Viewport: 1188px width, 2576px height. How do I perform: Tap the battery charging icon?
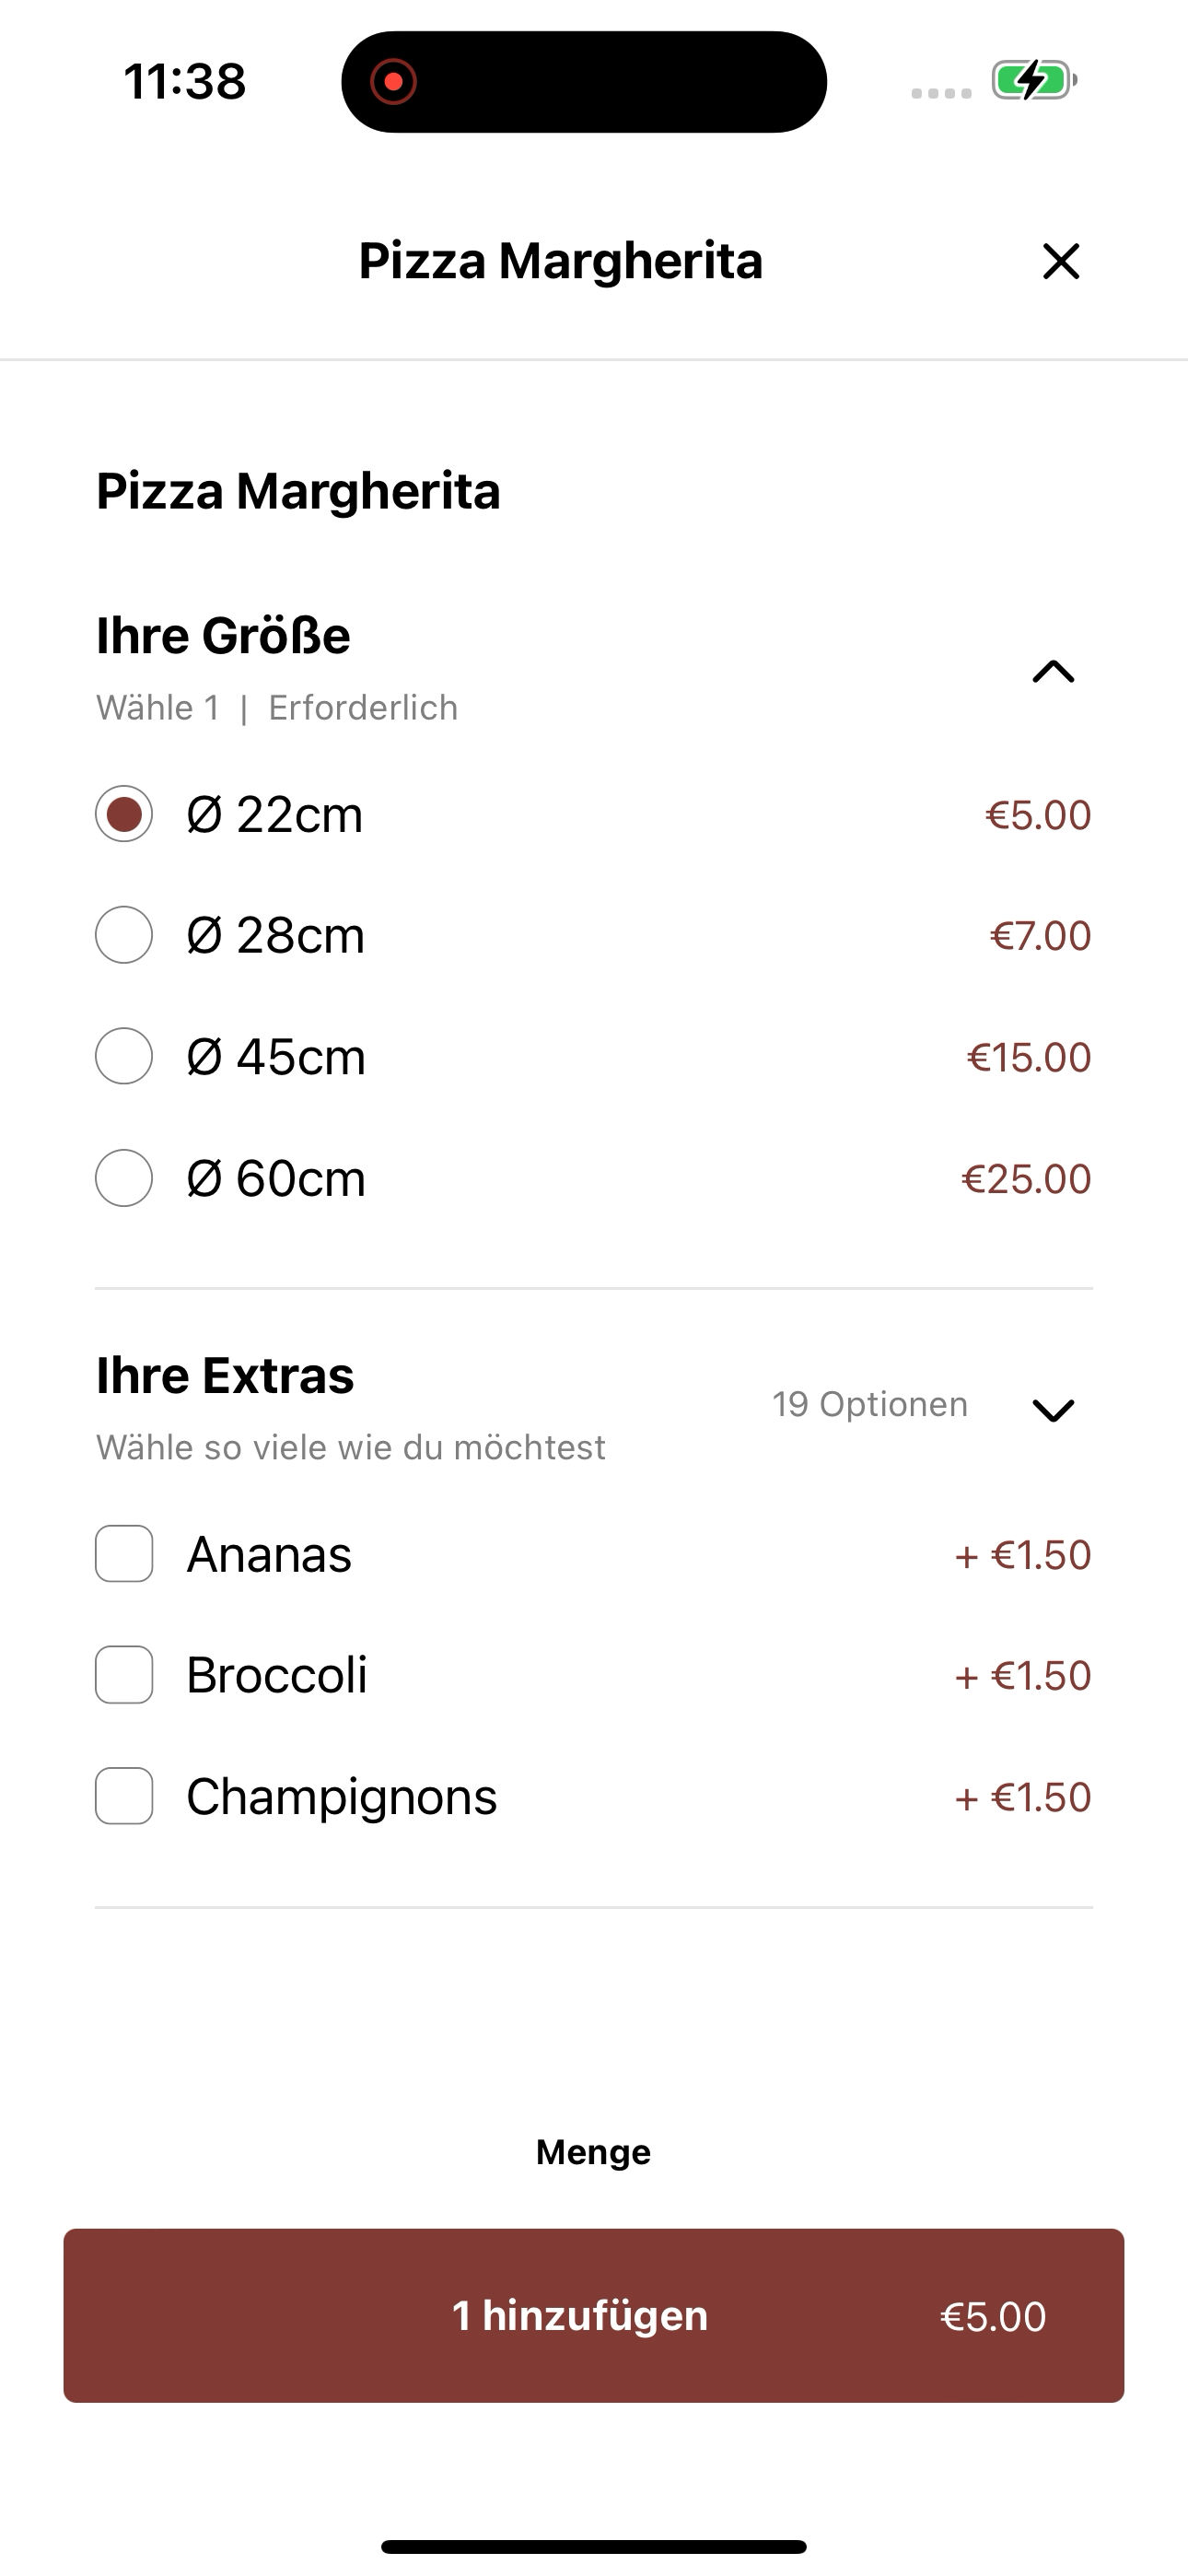[x=1033, y=81]
